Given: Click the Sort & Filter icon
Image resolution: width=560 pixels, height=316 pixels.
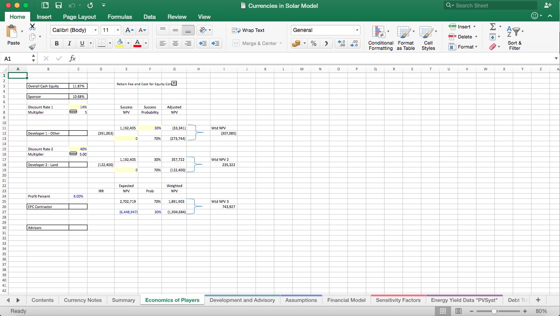Looking at the screenshot, I should (x=514, y=38).
